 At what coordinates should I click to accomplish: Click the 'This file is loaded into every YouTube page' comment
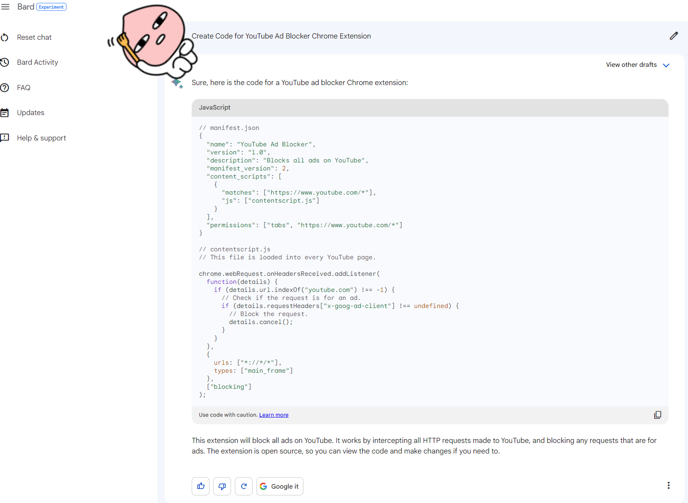[287, 257]
